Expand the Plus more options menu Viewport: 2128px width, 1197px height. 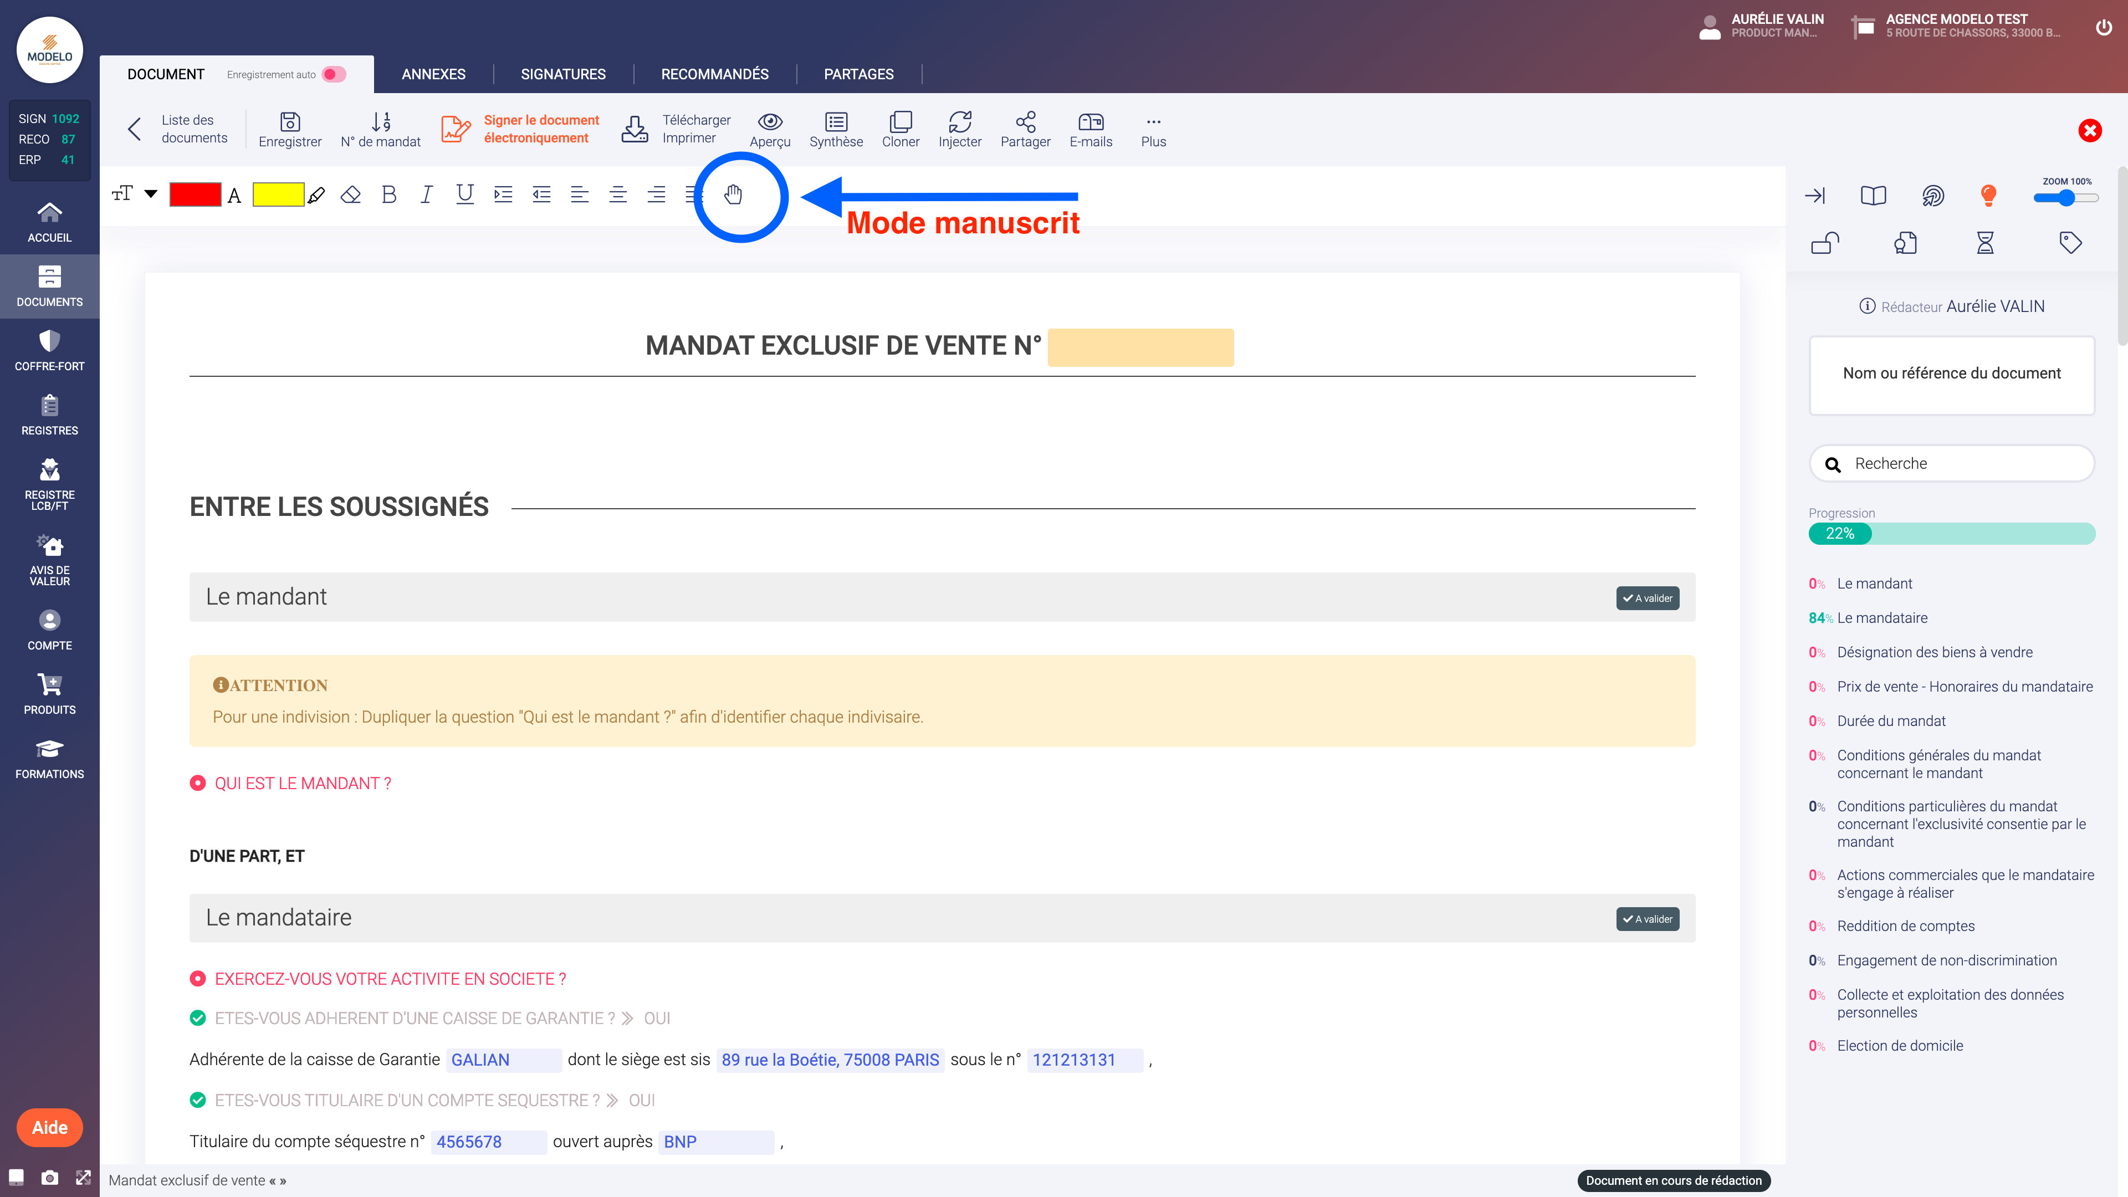coord(1153,129)
